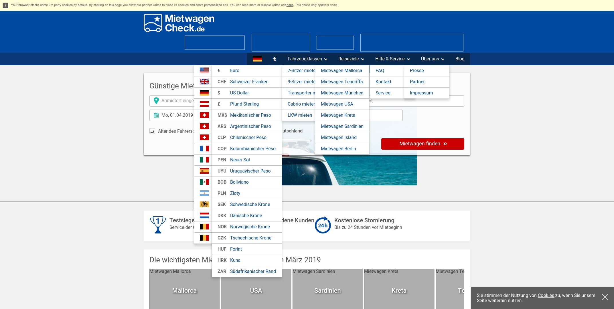Select the United States flag language option
Screen dimensions: 614x309
pos(204,70)
